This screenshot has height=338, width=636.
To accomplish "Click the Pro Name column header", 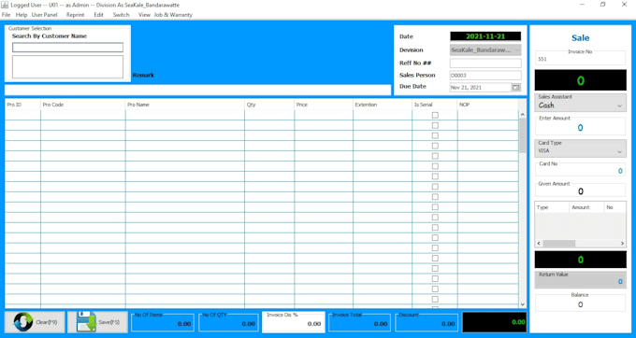I will pyautogui.click(x=185, y=105).
